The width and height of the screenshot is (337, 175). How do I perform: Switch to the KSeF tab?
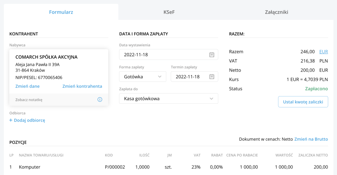pyautogui.click(x=169, y=12)
